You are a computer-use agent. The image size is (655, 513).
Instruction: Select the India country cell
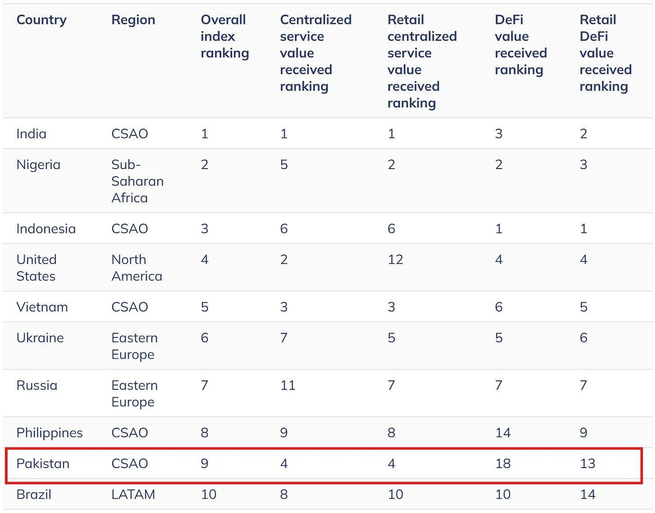[31, 134]
